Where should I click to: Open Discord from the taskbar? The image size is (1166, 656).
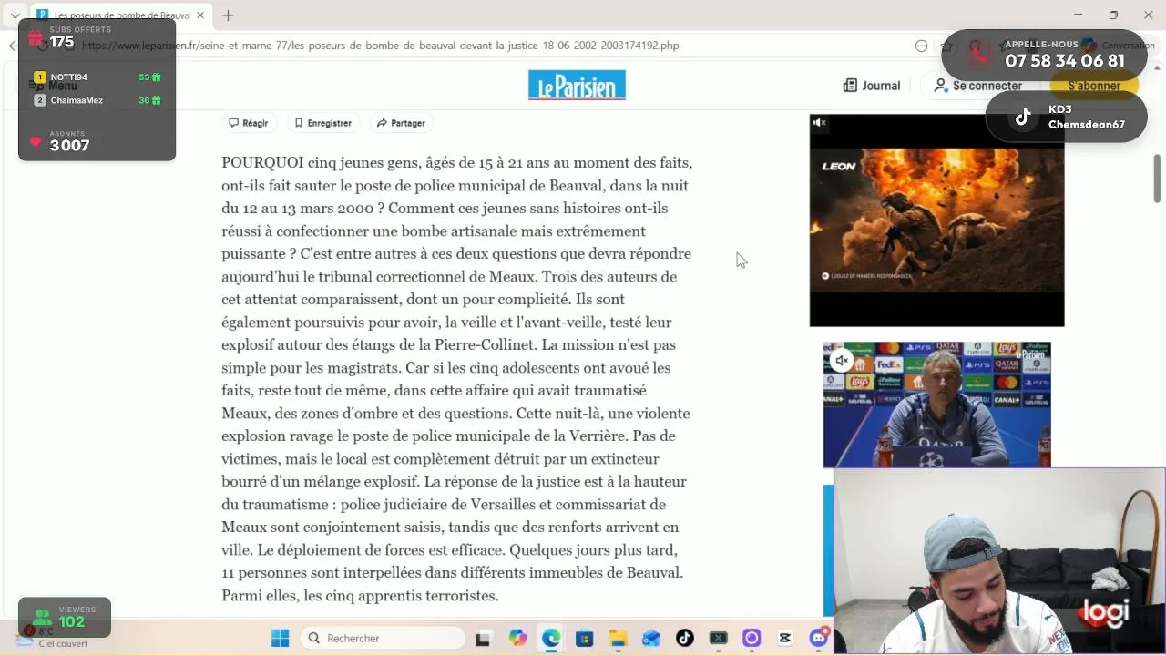[819, 638]
